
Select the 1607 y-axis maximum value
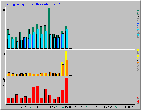point(4,53)
